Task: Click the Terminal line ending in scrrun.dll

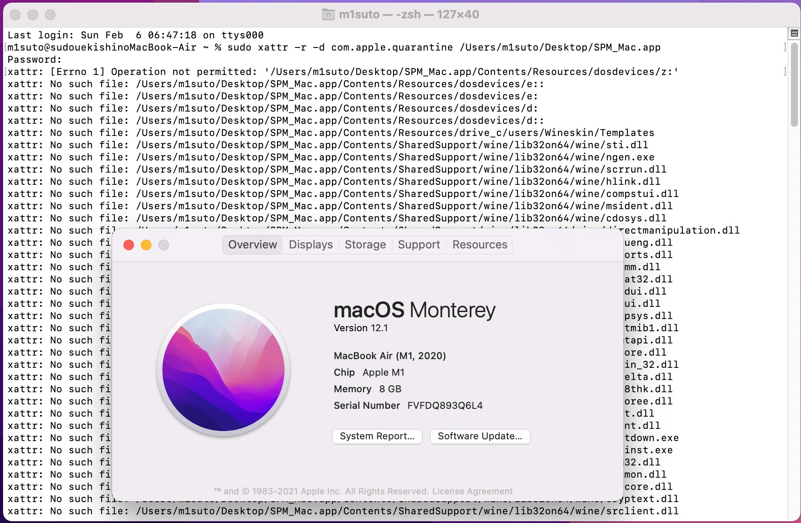Action: click(337, 169)
